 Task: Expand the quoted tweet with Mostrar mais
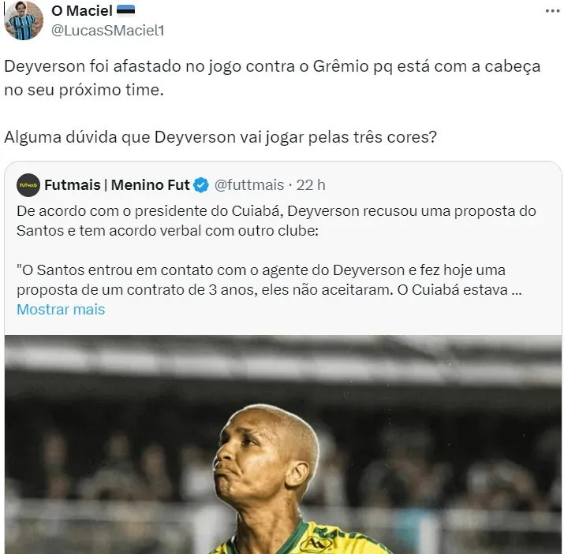point(61,310)
